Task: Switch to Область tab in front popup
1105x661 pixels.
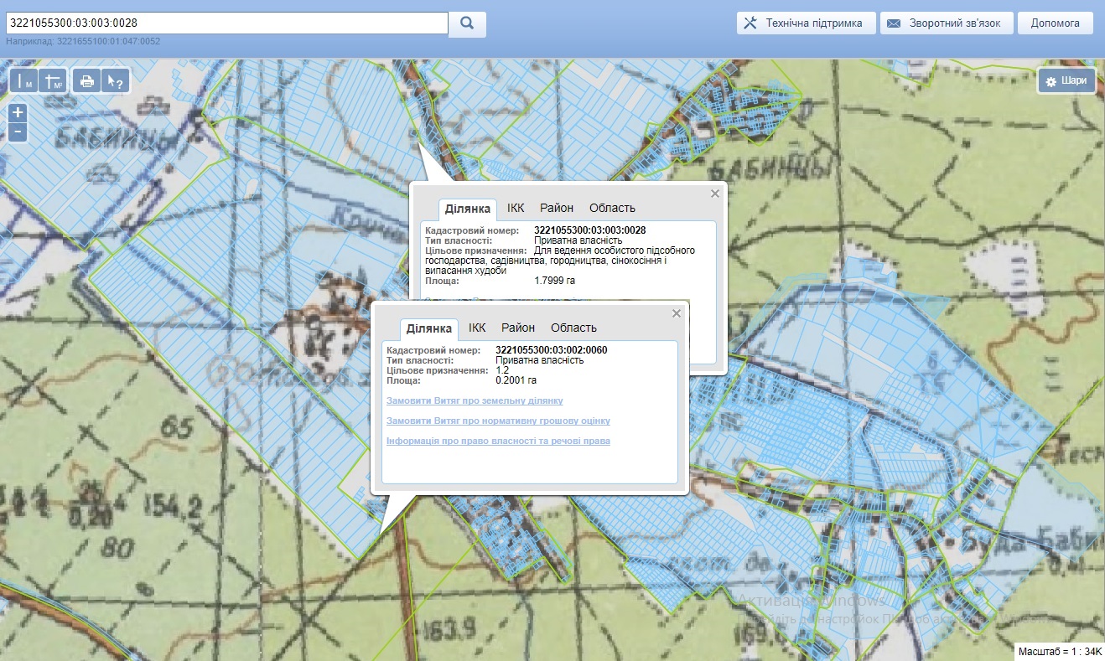Action: click(573, 328)
